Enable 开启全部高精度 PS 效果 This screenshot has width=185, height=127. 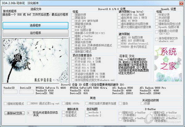(x=73, y=77)
